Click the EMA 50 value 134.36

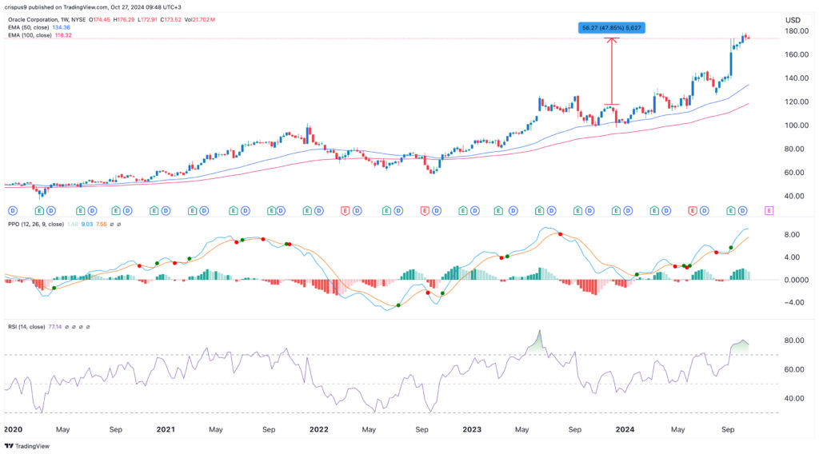point(61,28)
